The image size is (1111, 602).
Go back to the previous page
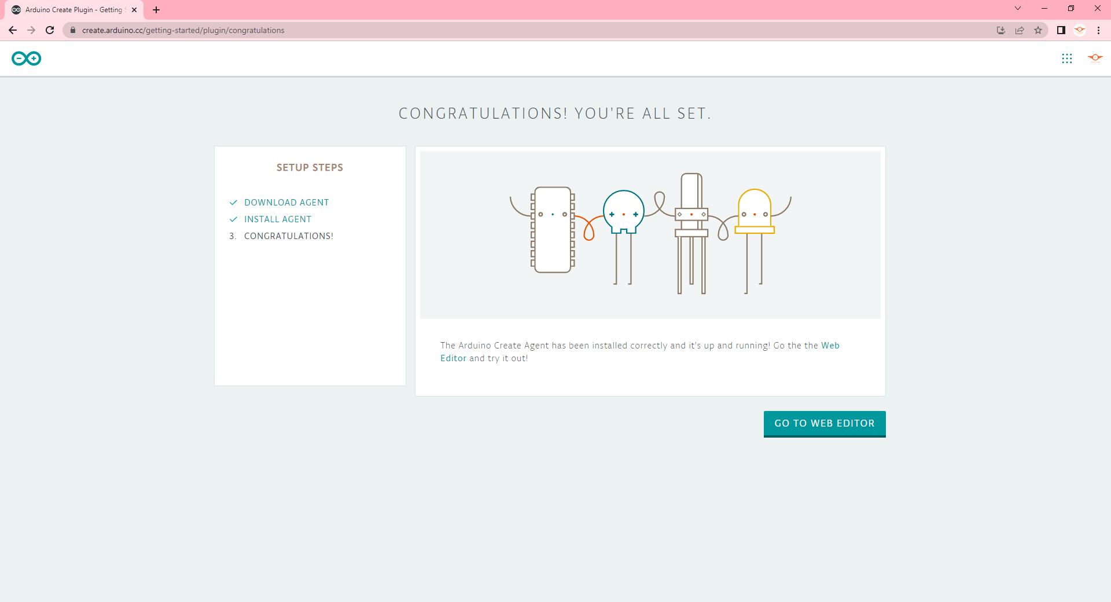pyautogui.click(x=13, y=30)
